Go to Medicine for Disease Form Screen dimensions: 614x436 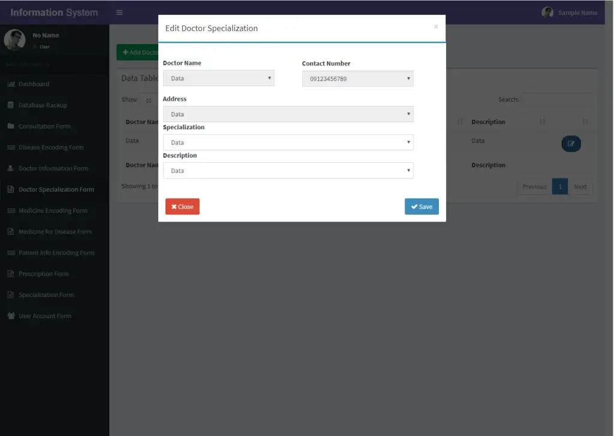pos(55,232)
